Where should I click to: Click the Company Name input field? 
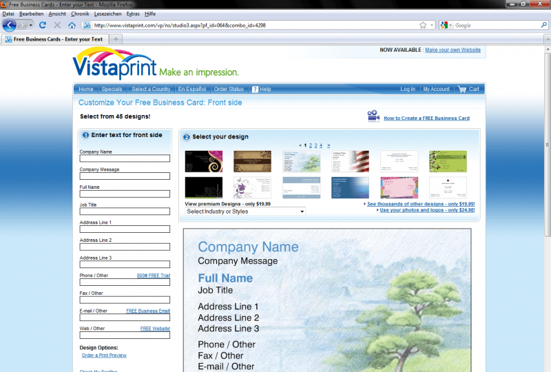pyautogui.click(x=125, y=158)
